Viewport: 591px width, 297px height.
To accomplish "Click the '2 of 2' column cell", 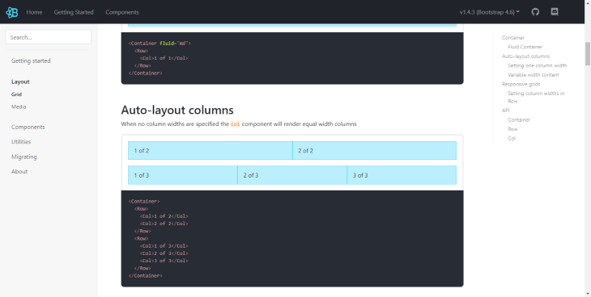I will [x=374, y=150].
